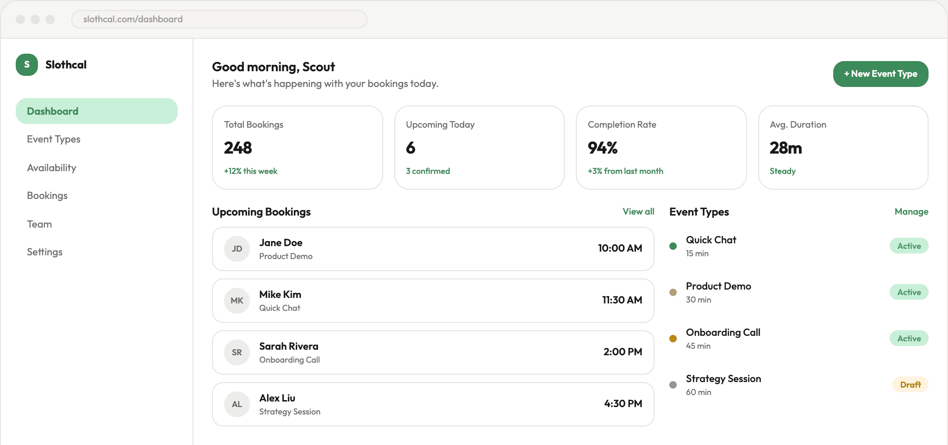Click the New Event Type button

880,74
